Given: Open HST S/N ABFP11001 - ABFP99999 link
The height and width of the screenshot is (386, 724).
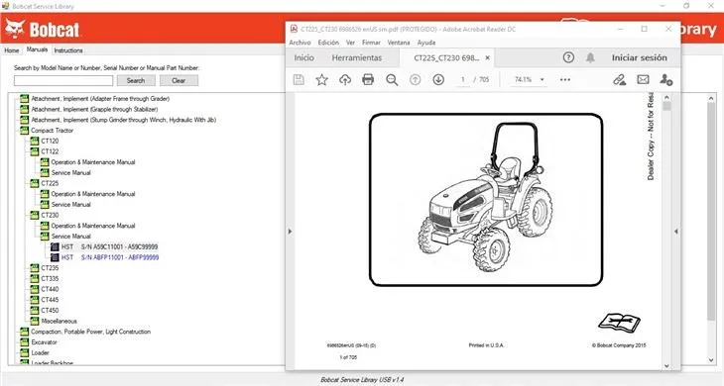Looking at the screenshot, I should tap(110, 257).
